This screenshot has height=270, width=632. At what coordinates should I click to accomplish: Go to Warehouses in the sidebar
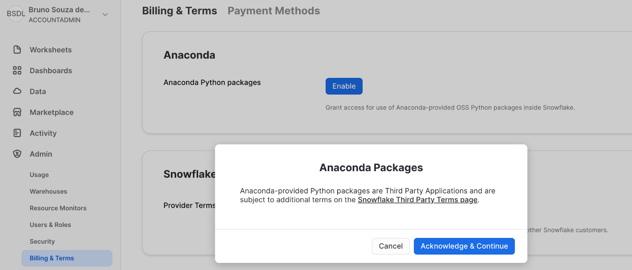click(x=48, y=191)
